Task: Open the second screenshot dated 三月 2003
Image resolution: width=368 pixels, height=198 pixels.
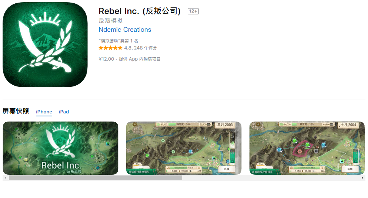Action: click(x=184, y=148)
